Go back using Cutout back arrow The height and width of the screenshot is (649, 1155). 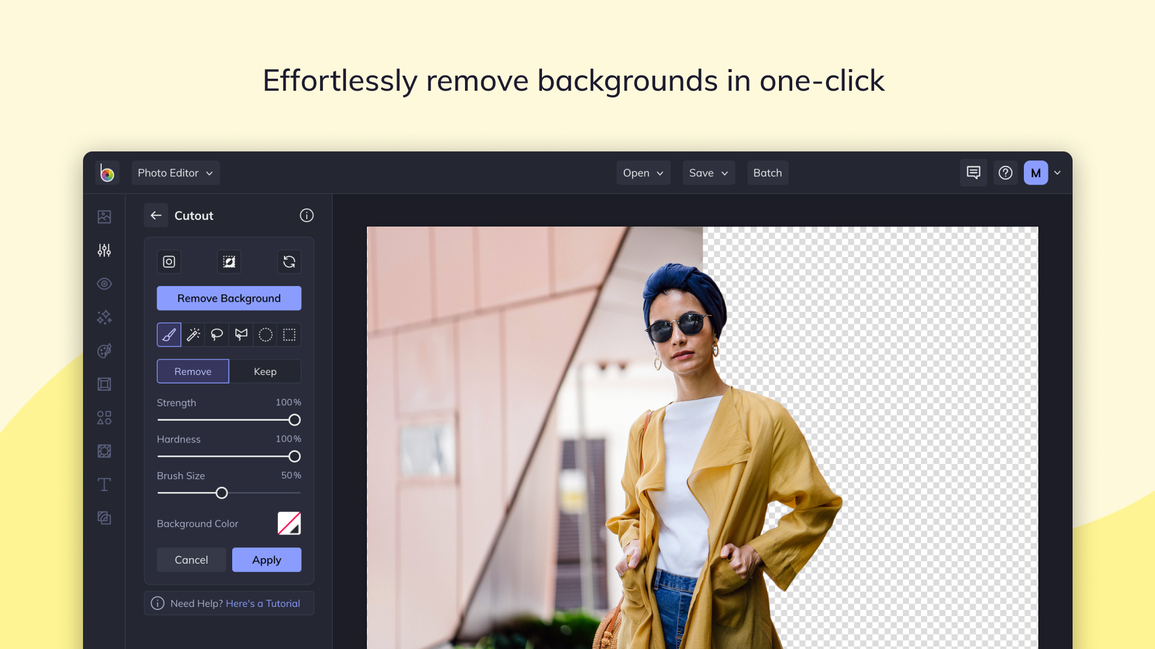coord(156,215)
